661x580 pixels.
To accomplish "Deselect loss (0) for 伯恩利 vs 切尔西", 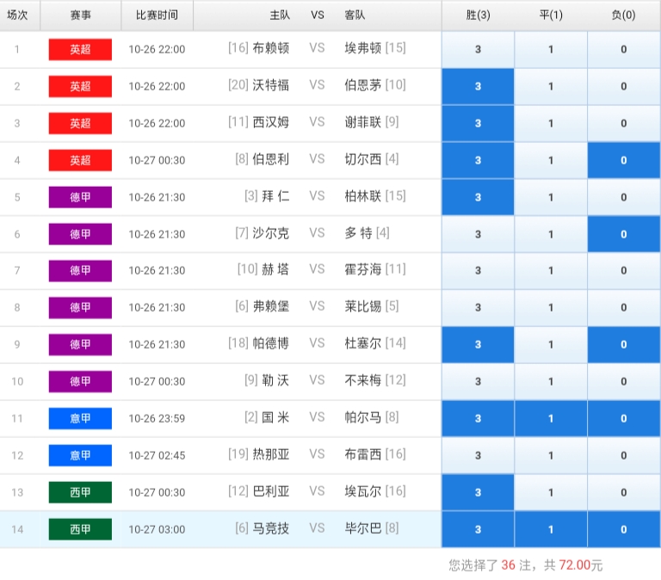I will (624, 160).
